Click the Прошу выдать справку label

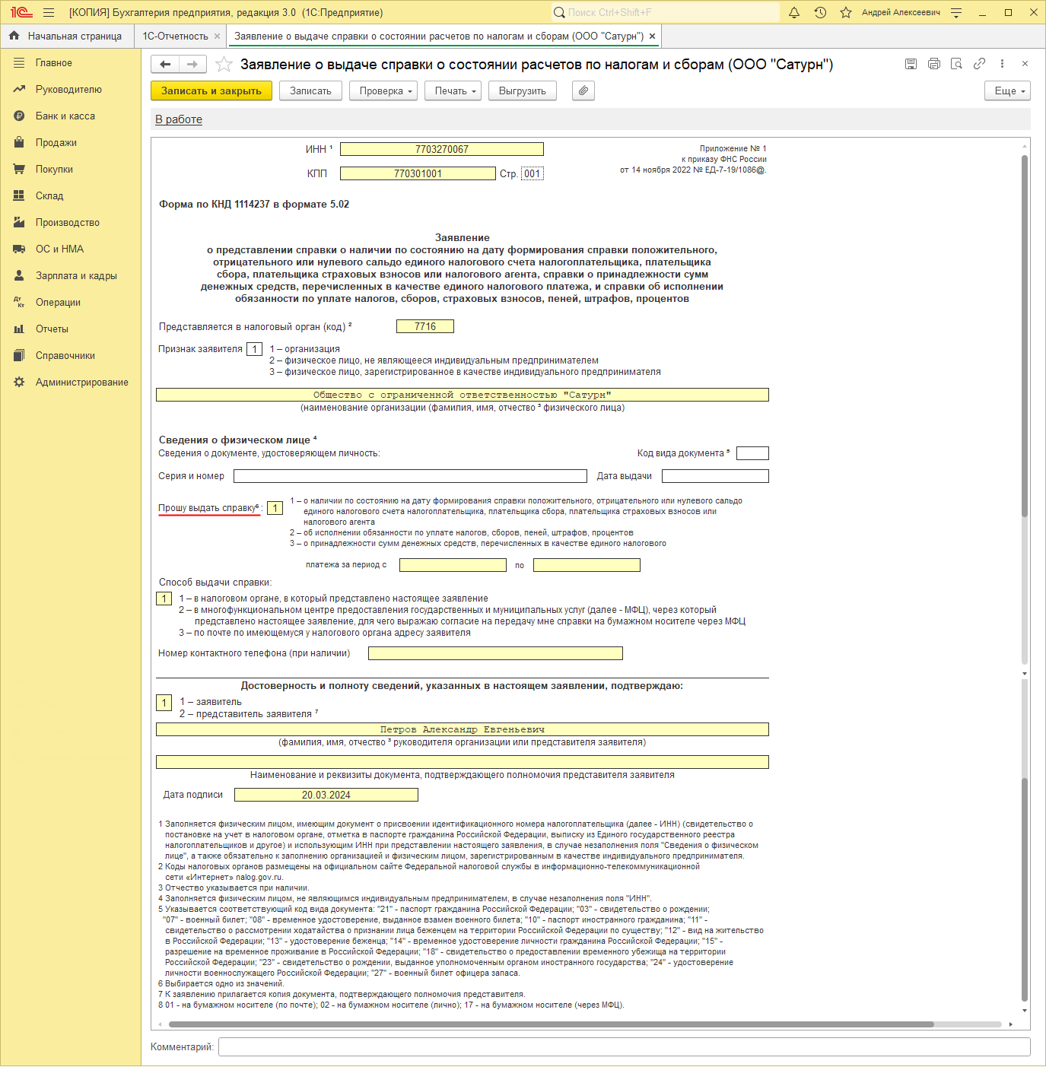click(208, 508)
